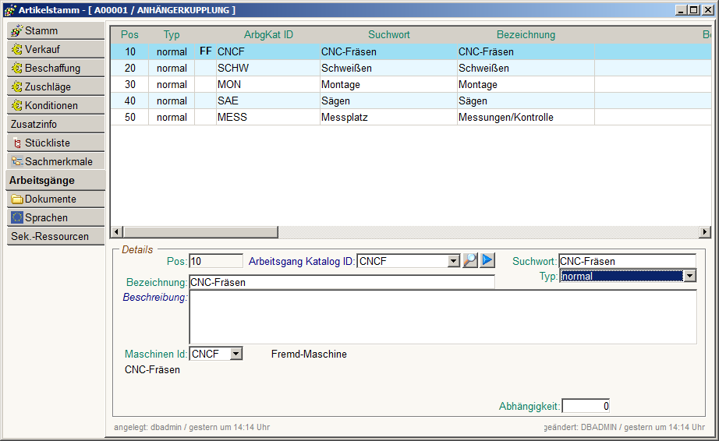Screen dimensions: 719x441
Task: Select row with ArbgKat ID SCHW
Action: 411,69
